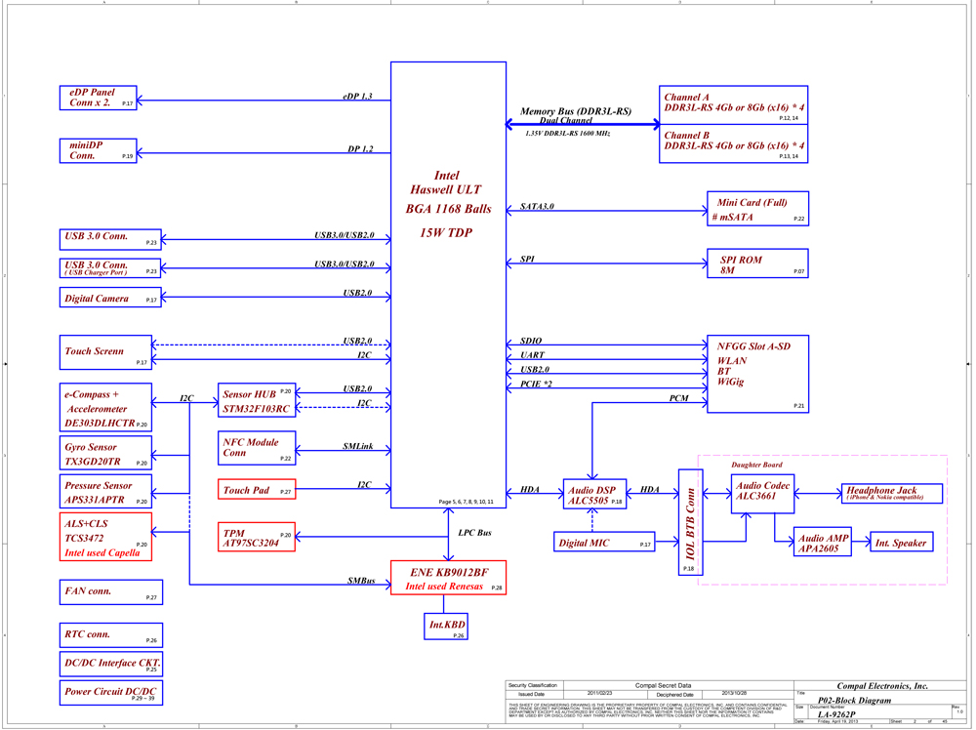This screenshot has height=730, width=976.
Task: Click the 'PCIE *2' bus label
Action: (536, 384)
